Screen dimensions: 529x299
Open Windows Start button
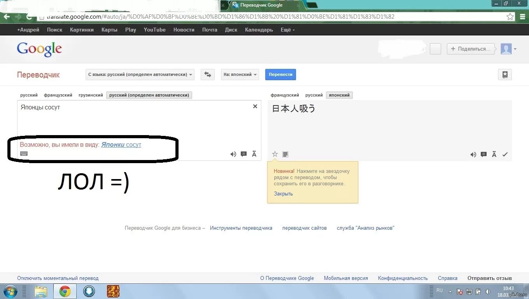tap(11, 291)
